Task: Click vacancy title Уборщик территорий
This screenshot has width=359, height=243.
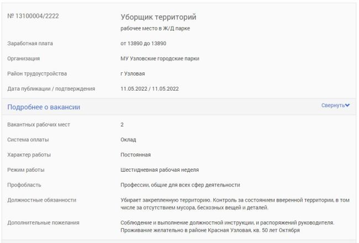Action: coord(158,17)
